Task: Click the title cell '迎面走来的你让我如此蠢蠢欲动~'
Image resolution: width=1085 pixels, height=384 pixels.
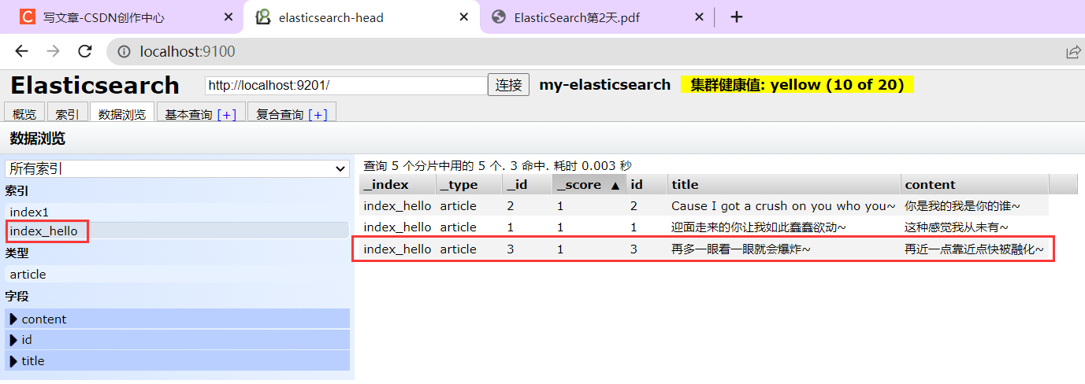Action: (x=759, y=227)
